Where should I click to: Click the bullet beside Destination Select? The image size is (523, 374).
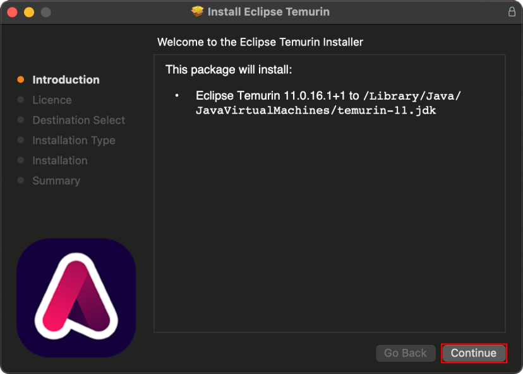[21, 120]
